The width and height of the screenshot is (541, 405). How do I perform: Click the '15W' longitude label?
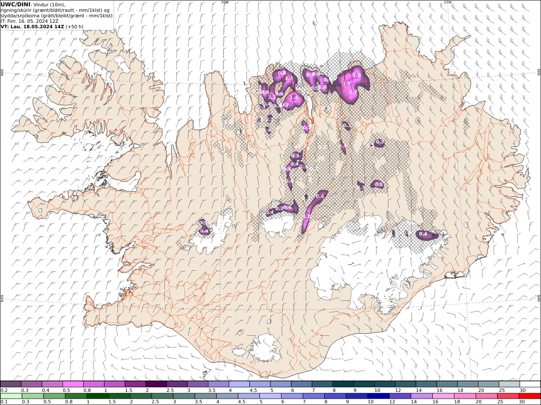pos(448,2)
